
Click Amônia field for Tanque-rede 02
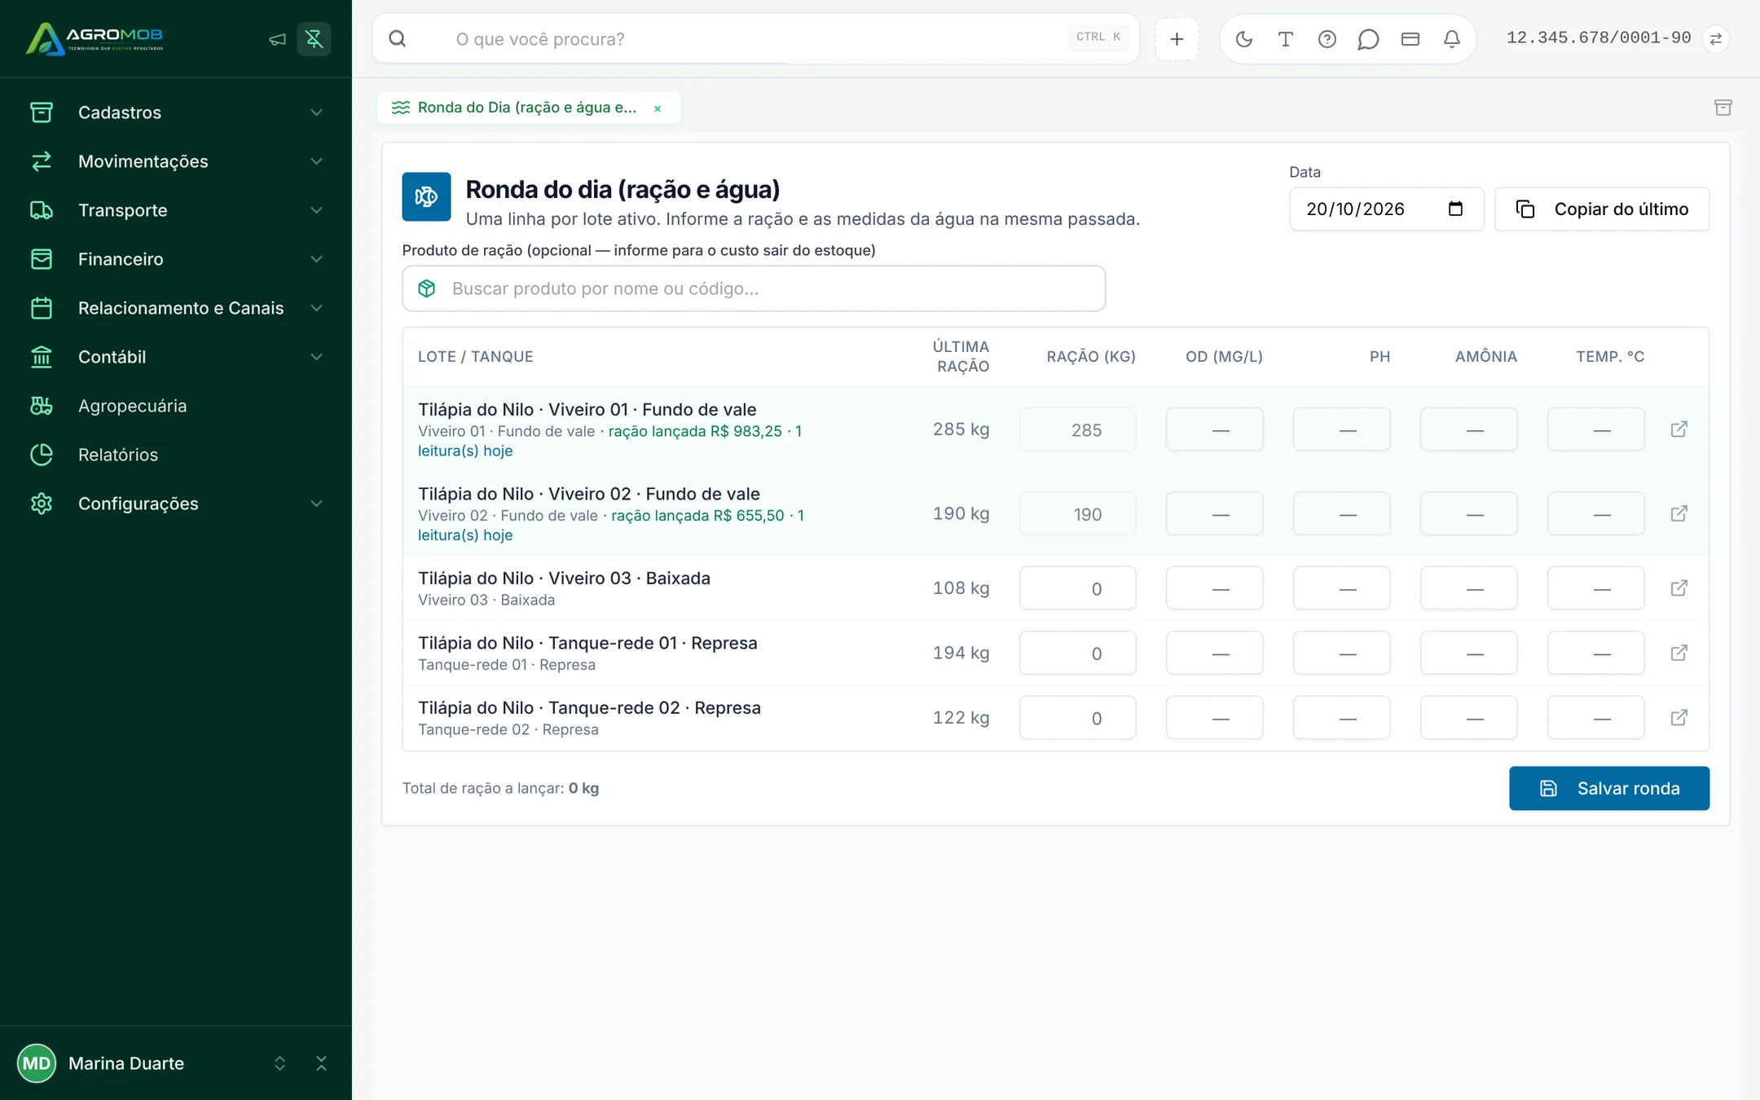click(1468, 718)
